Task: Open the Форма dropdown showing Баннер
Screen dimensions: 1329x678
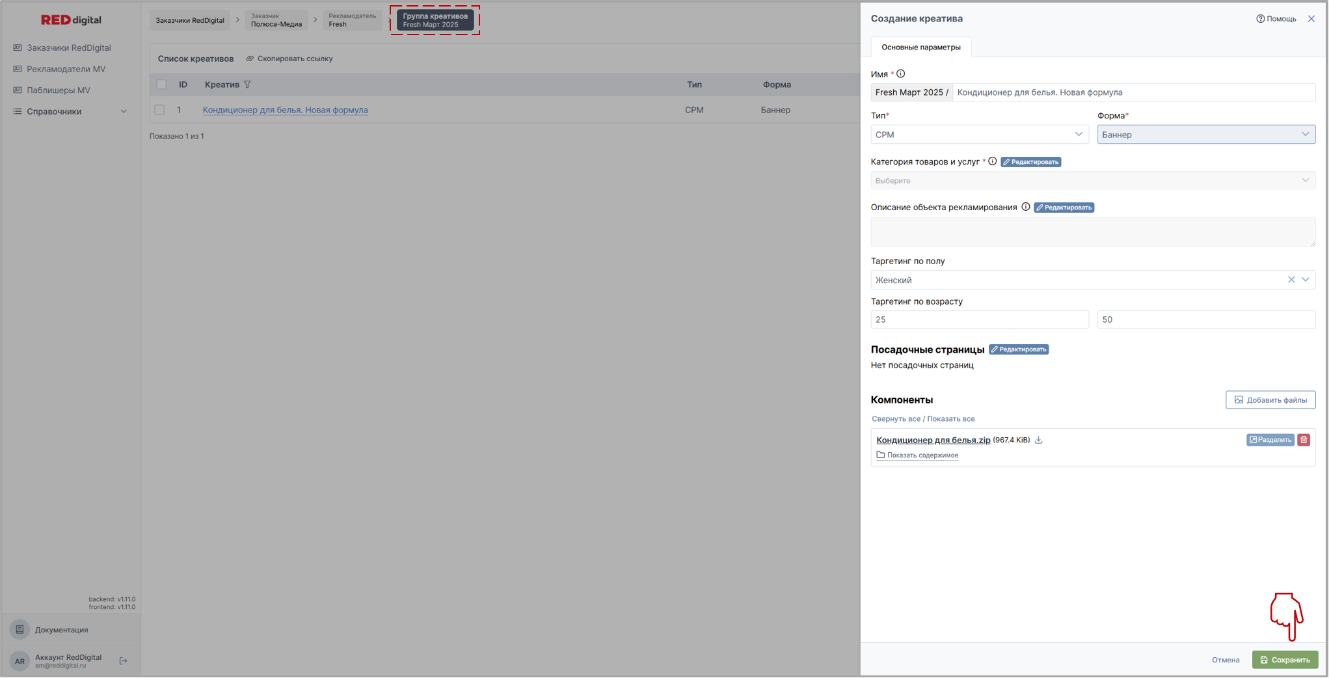Action: [x=1205, y=135]
